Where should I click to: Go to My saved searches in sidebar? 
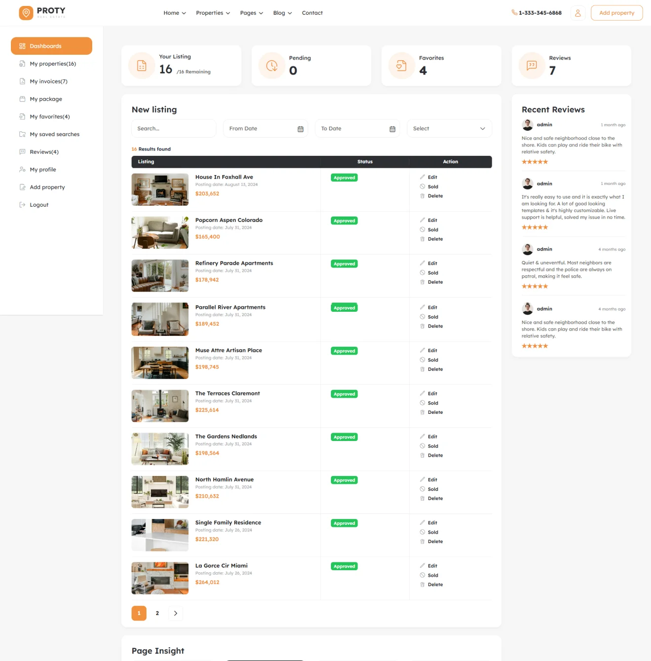pyautogui.click(x=54, y=134)
